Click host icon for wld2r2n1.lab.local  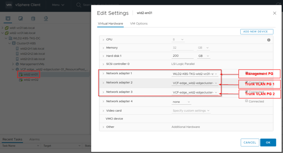tap(17, 49)
